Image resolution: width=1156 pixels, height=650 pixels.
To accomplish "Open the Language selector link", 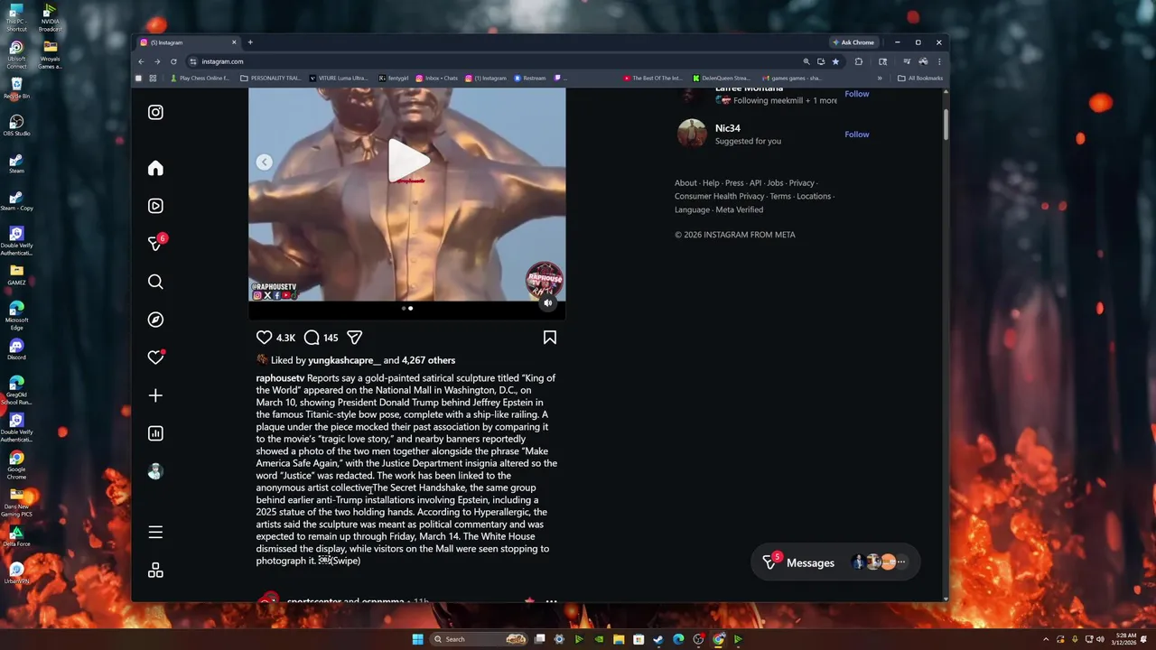I will tap(692, 209).
